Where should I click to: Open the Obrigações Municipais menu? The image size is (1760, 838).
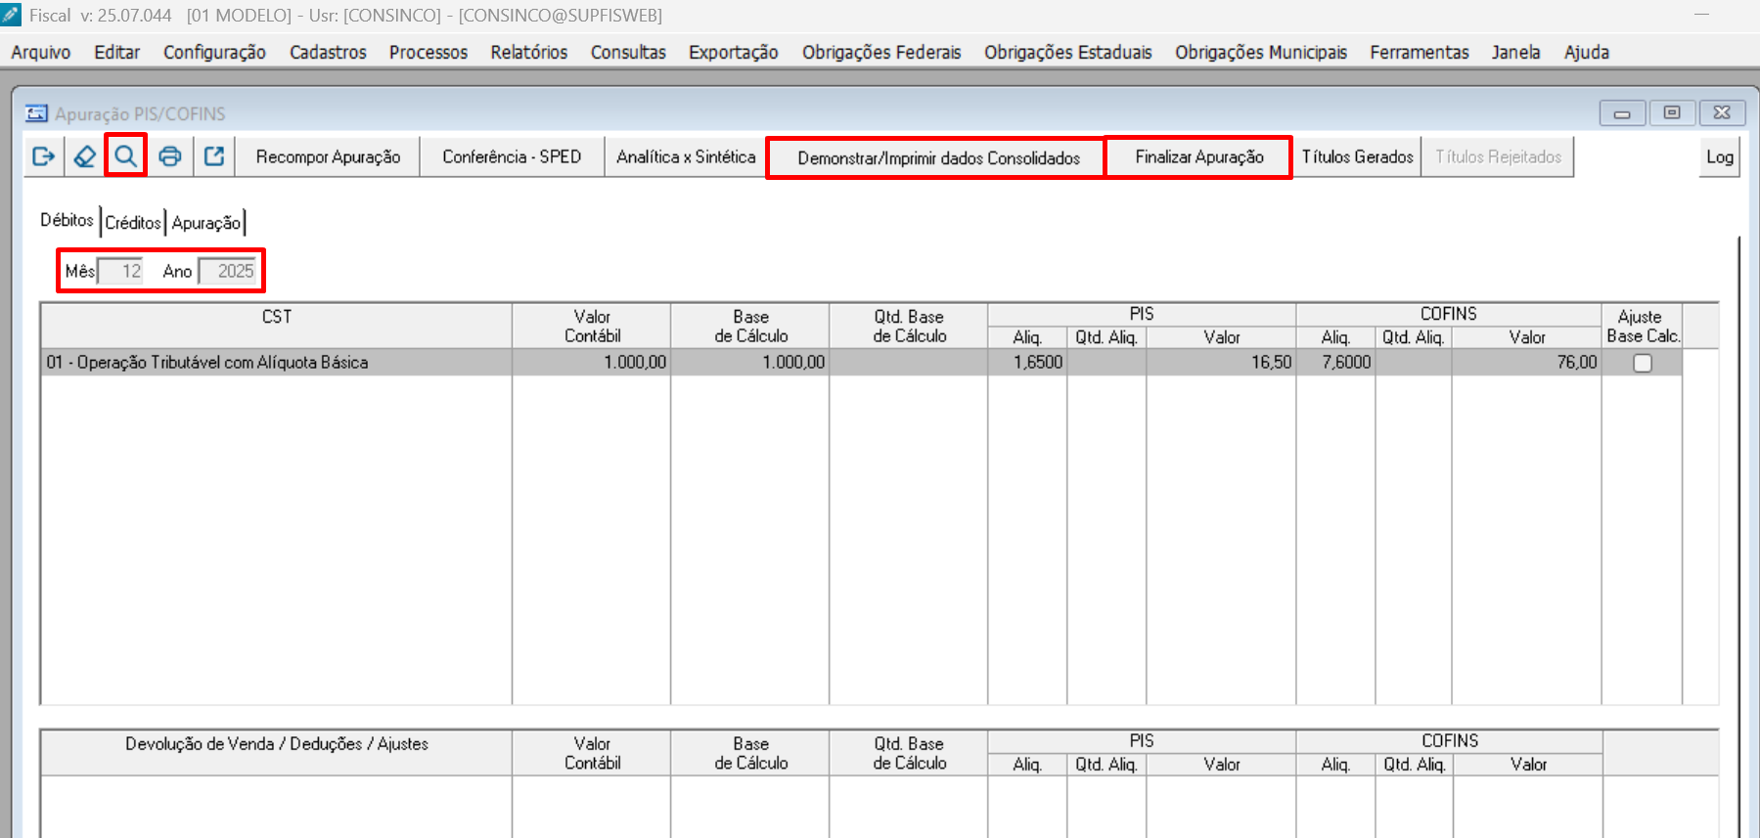click(1261, 53)
